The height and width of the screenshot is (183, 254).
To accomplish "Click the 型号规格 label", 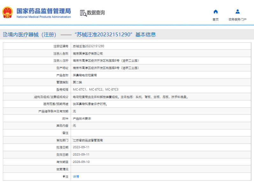I will (62, 90).
